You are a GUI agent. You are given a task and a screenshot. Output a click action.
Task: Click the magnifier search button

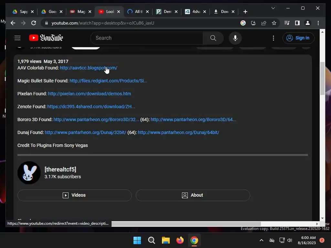[213, 38]
